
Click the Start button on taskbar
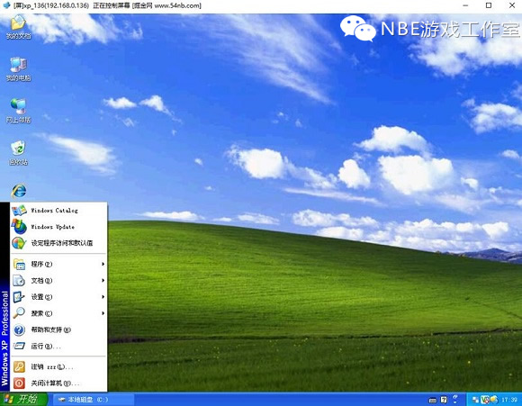24,399
